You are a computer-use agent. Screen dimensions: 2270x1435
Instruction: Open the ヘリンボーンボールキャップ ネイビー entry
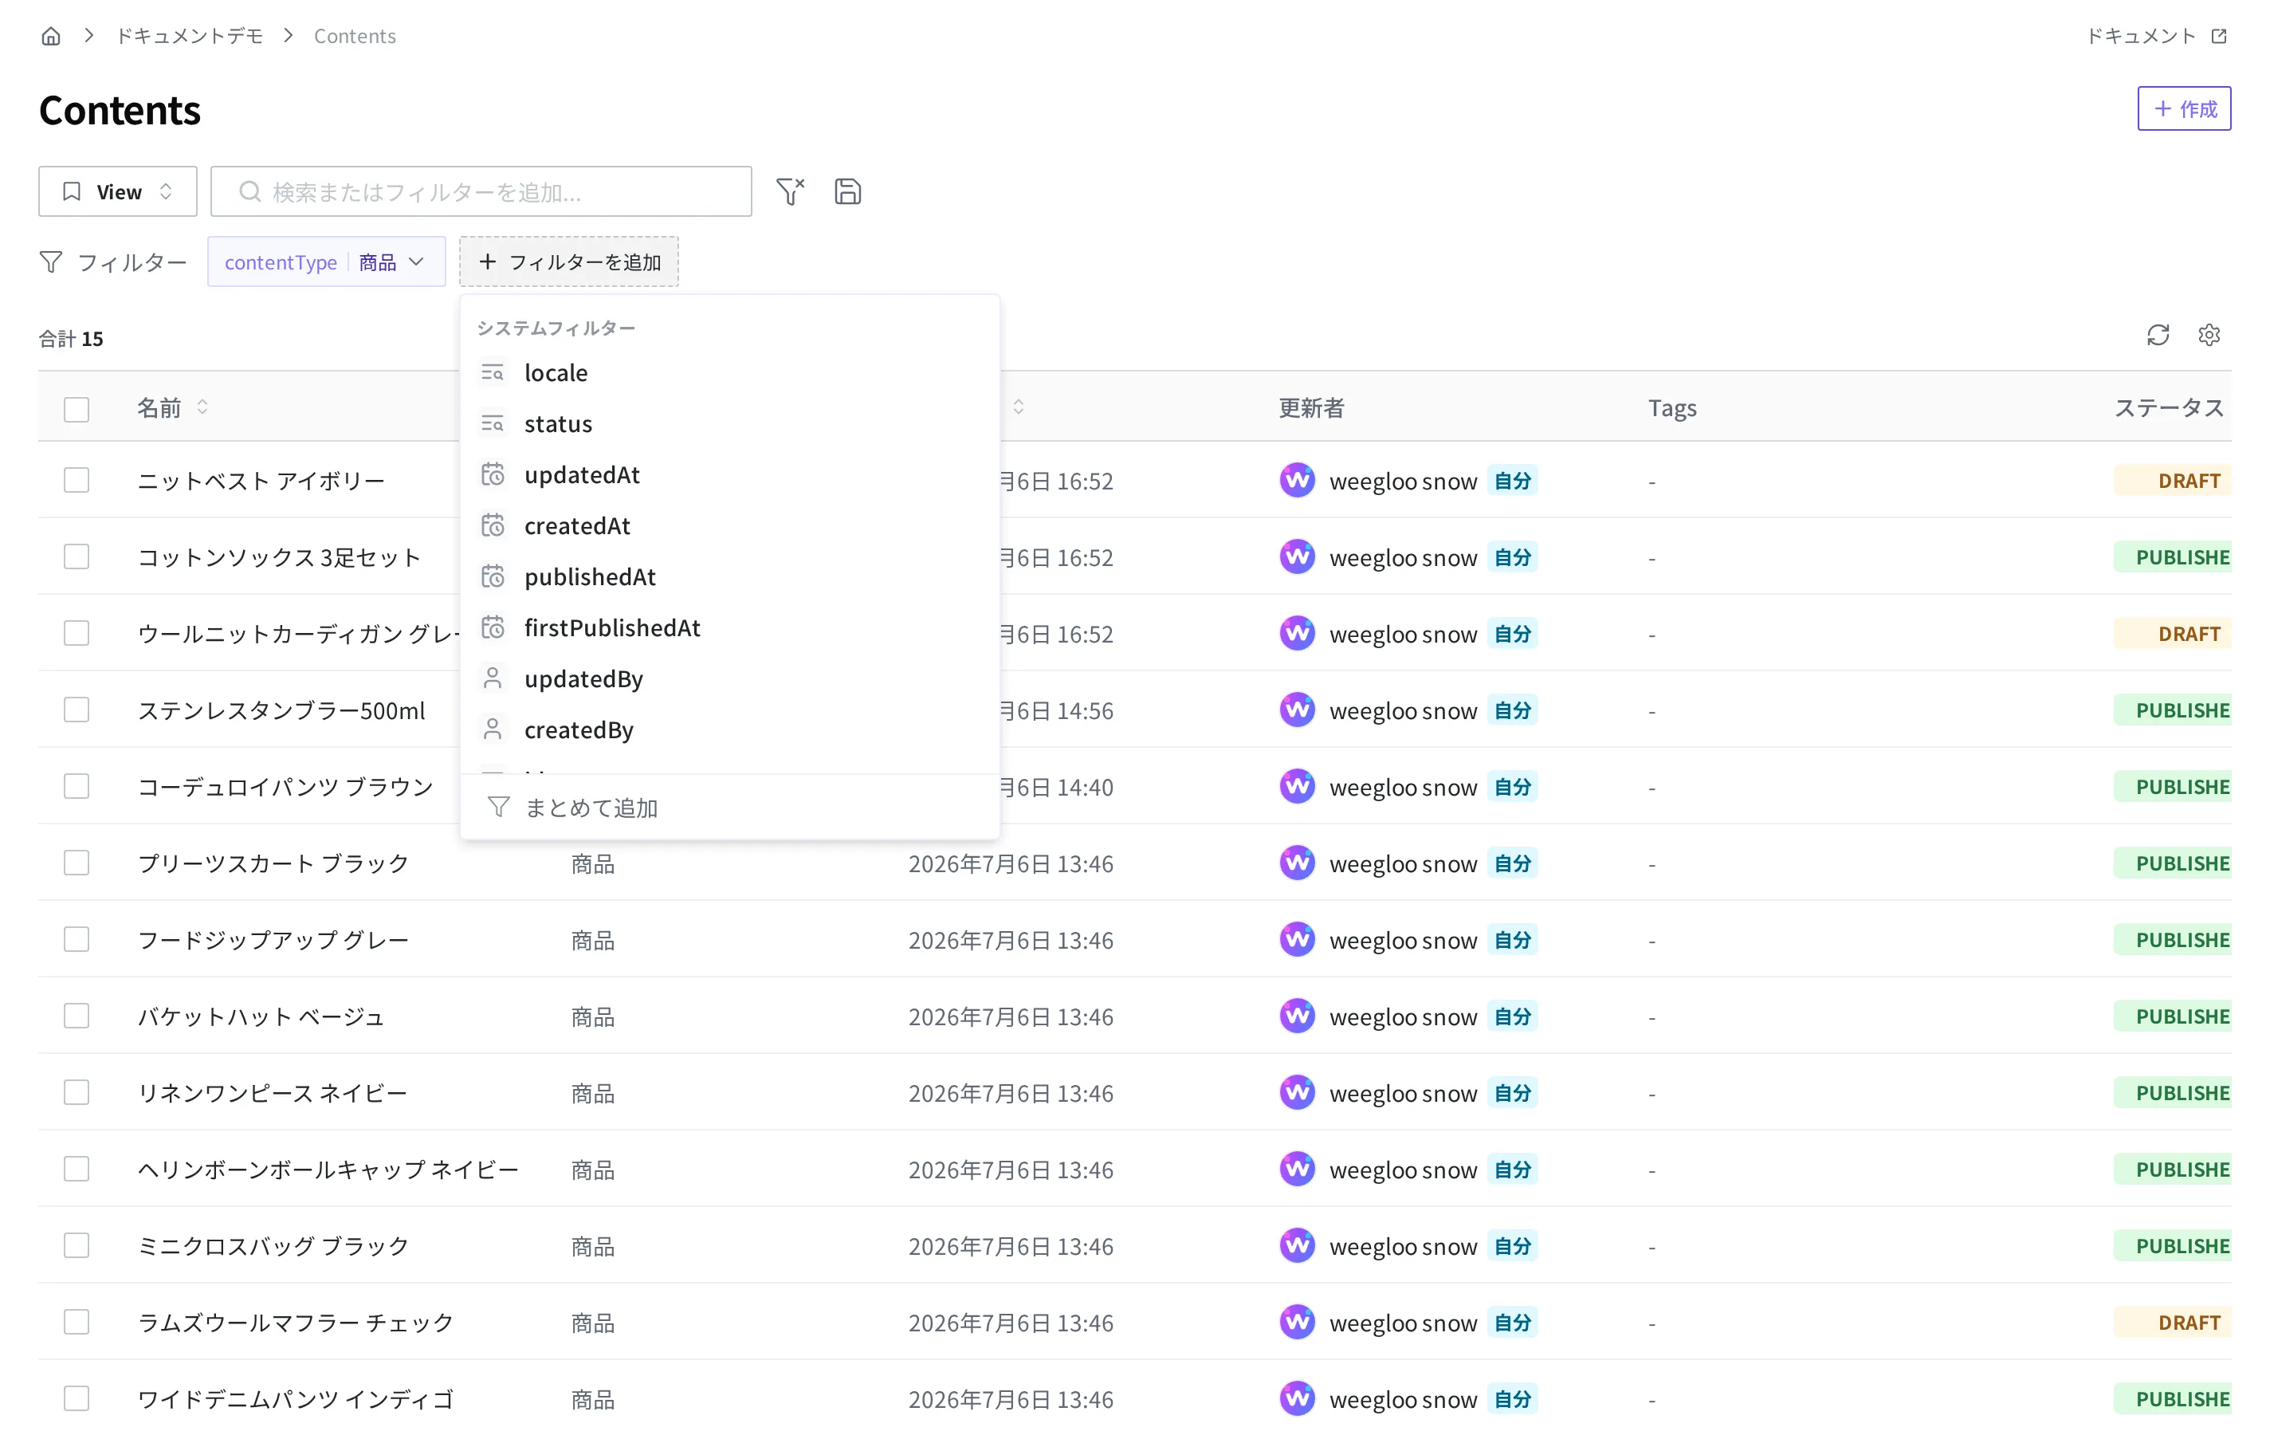click(328, 1168)
